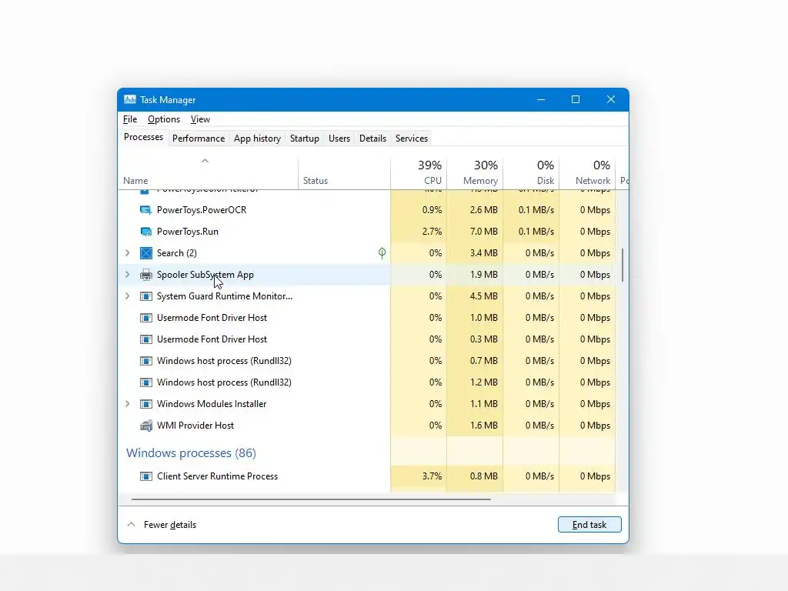Click the WMI Provider Host icon
The image size is (788, 591).
pos(145,426)
